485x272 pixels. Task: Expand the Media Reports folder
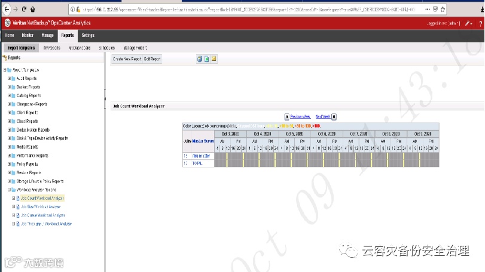(x=10, y=147)
